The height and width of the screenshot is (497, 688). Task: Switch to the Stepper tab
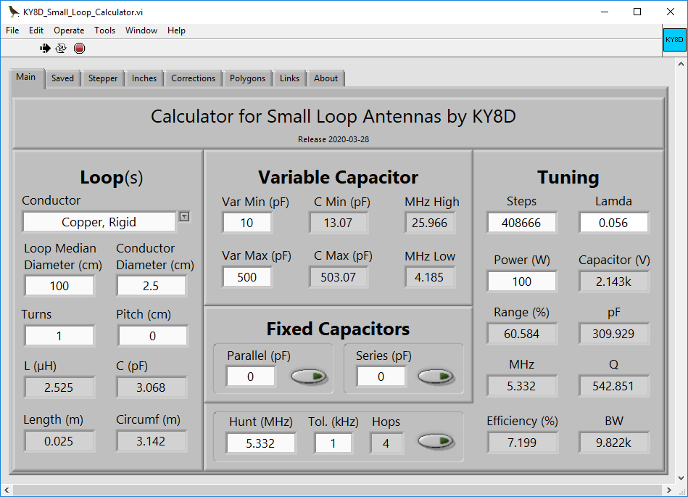(103, 78)
